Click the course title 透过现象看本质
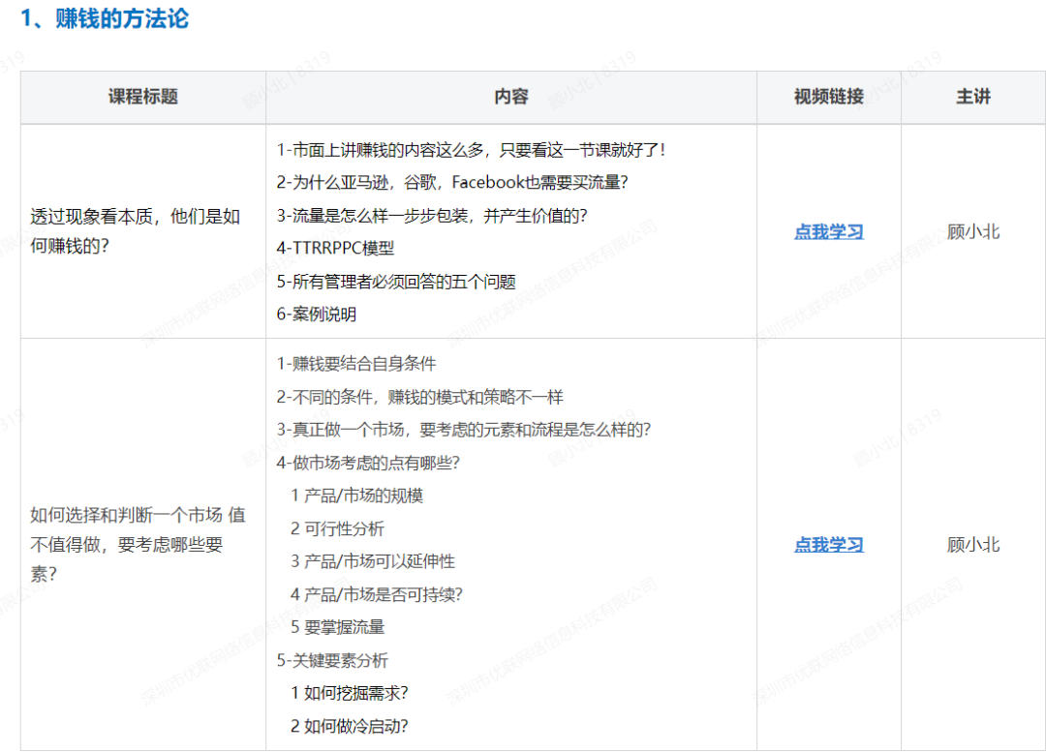The height and width of the screenshot is (752, 1046). tap(136, 230)
